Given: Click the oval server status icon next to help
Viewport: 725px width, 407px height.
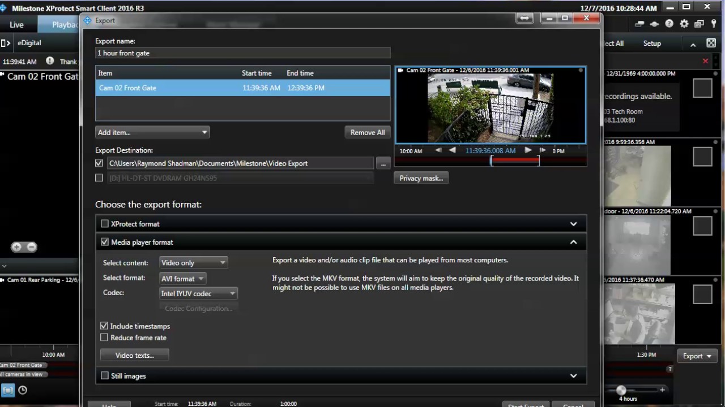Looking at the screenshot, I should tap(654, 24).
